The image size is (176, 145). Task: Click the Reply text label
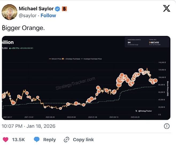pos(49,139)
